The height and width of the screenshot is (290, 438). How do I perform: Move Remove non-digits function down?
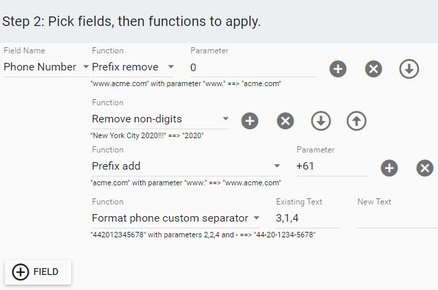(321, 121)
